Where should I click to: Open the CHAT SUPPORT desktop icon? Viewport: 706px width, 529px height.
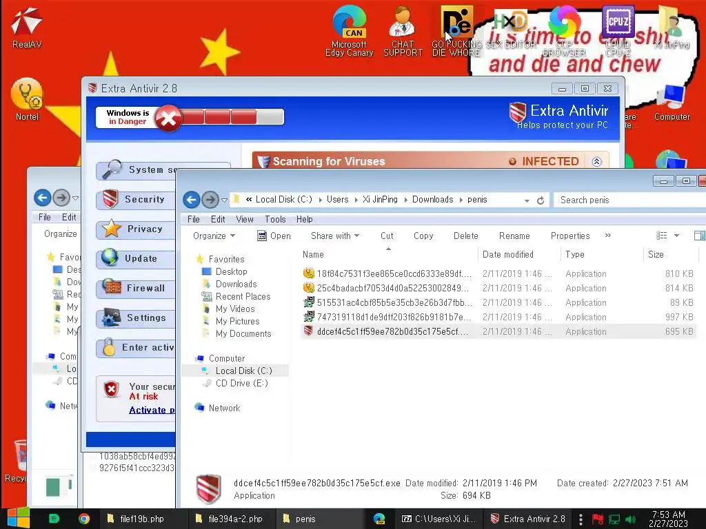[403, 30]
